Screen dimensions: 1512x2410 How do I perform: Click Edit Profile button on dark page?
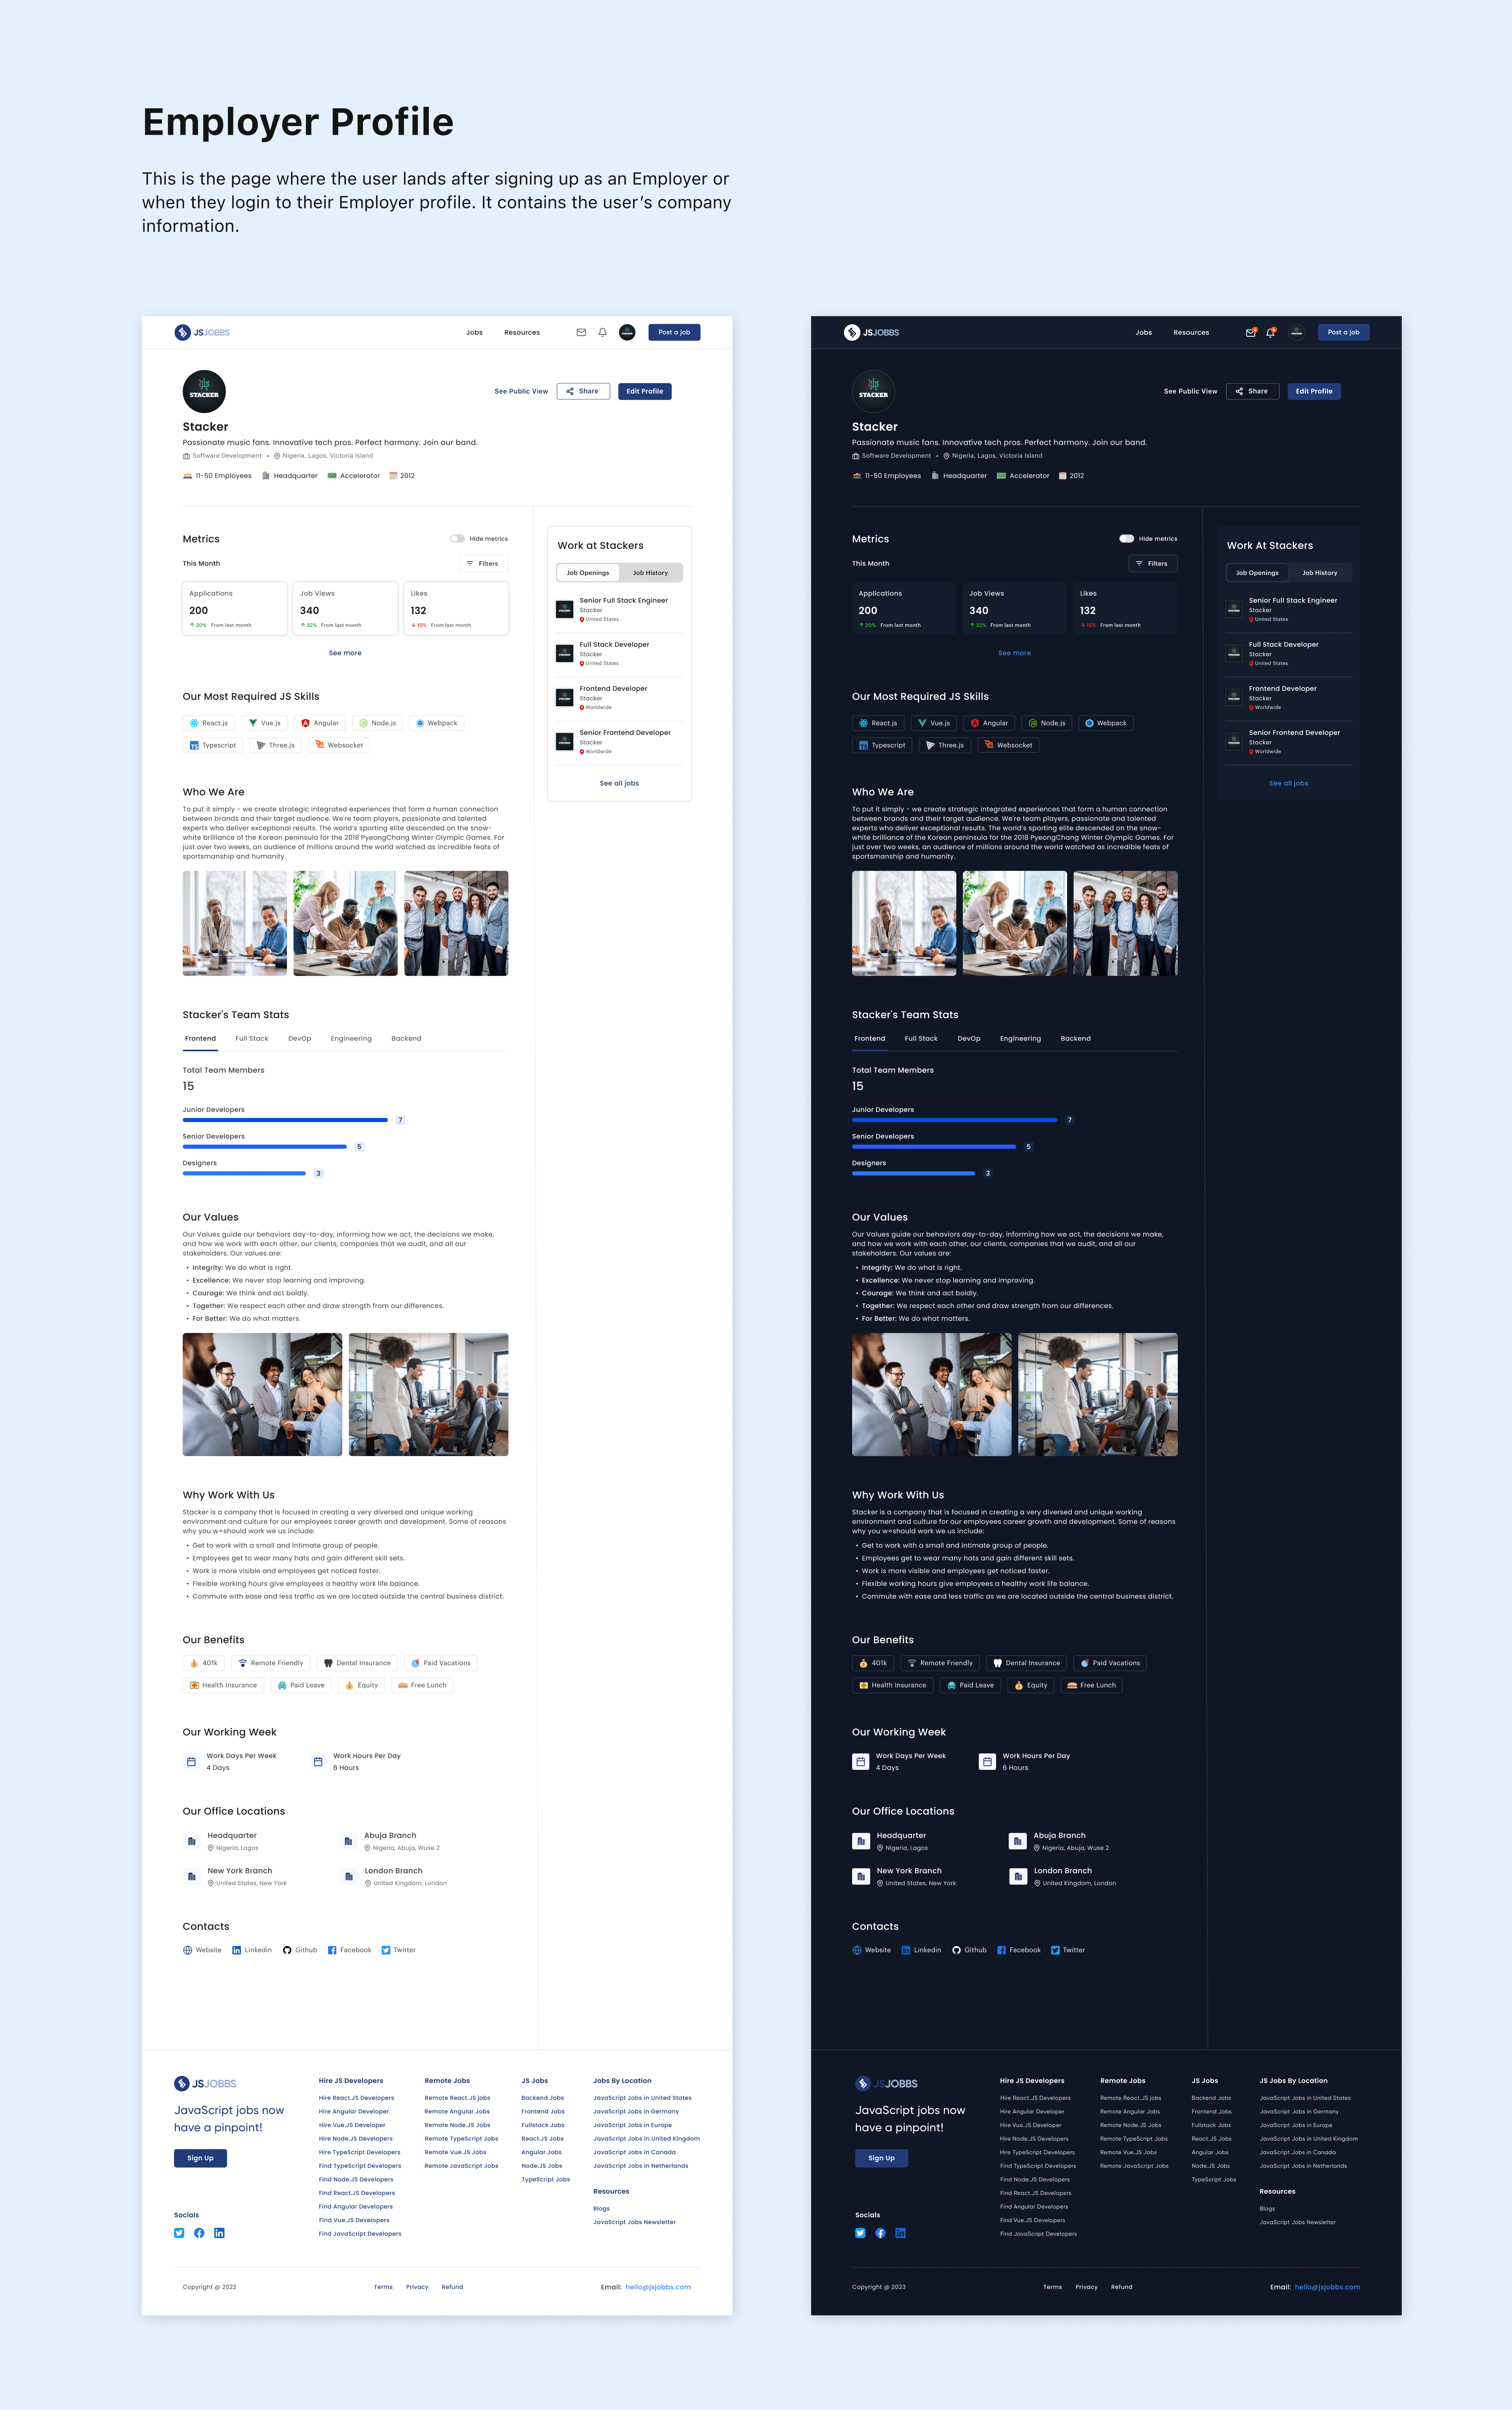[x=1314, y=391]
